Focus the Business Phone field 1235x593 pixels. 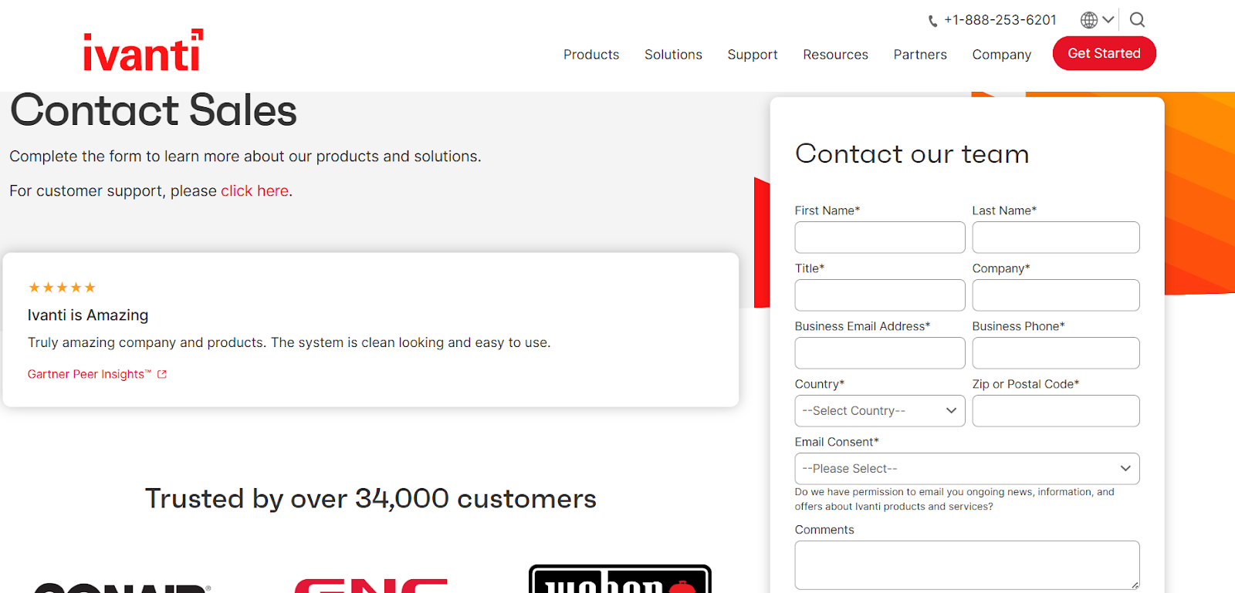point(1056,353)
